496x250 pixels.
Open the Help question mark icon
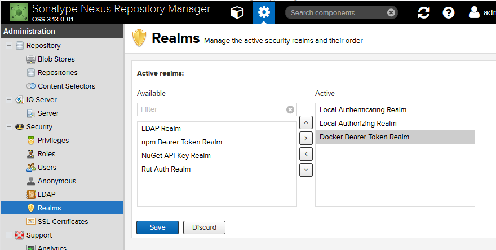point(449,12)
